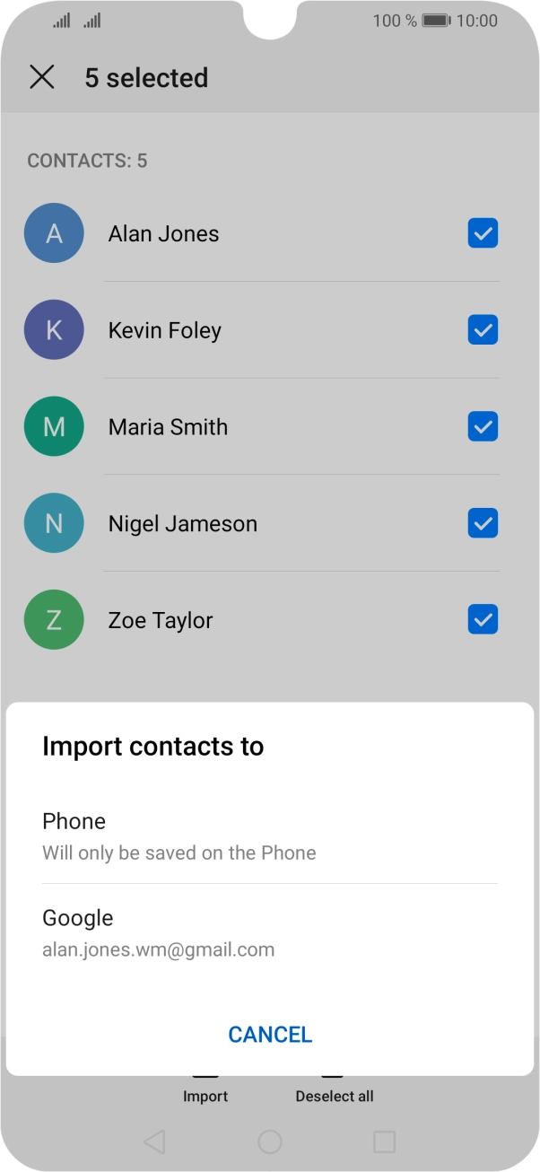Image resolution: width=540 pixels, height=1172 pixels.
Task: Open recent apps with square button
Action: tap(384, 1141)
